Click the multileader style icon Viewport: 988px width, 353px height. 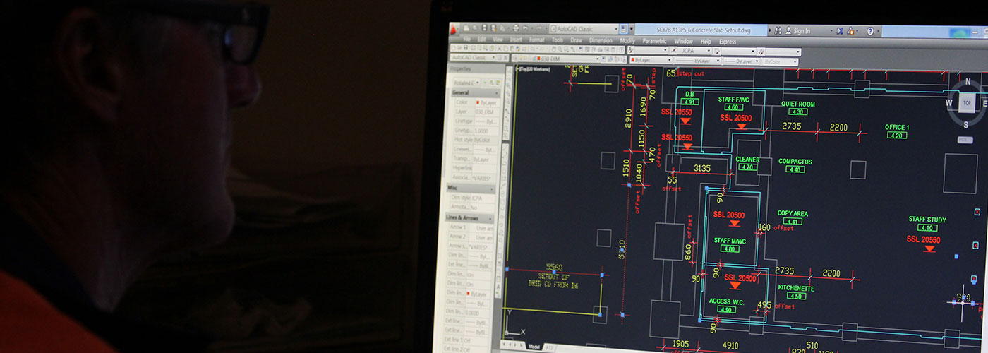[761, 52]
